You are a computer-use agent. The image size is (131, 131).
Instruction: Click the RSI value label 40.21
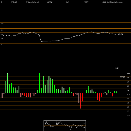click(121, 34)
